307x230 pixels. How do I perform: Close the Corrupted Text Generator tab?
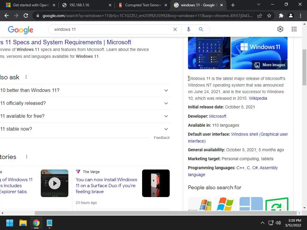point(166,5)
